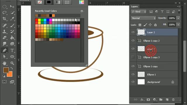This screenshot has height=105, width=187.
Task: Toggle lock transparent pixels
Action: [x=140, y=25]
